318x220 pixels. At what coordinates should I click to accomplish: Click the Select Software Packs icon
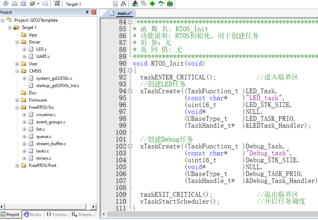click(161, 3)
